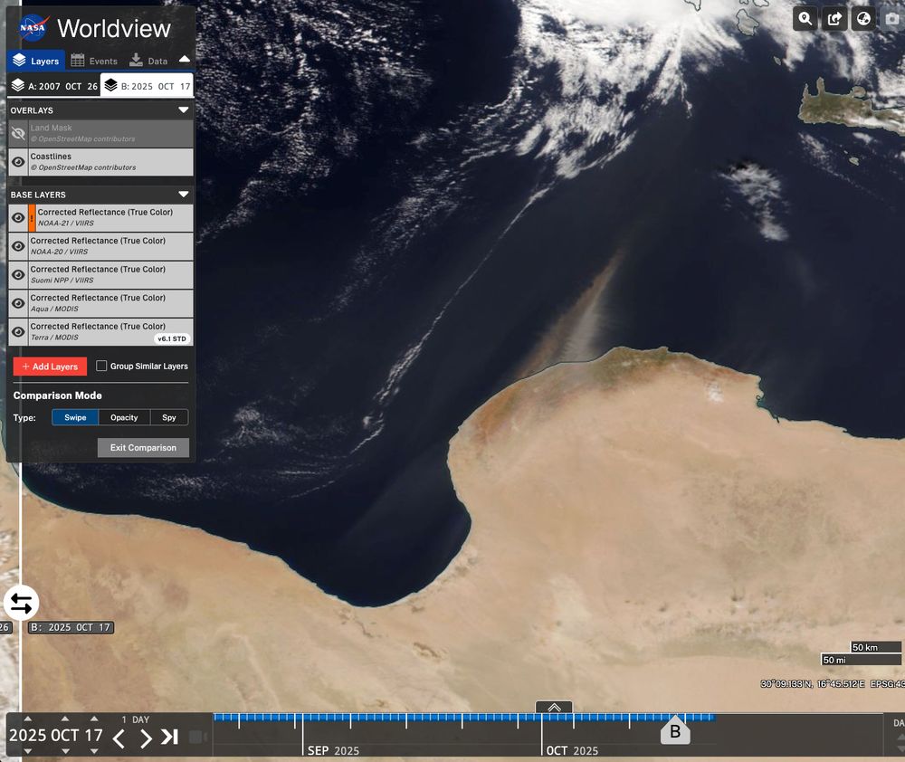Click the OCT 2025 timeline label
The width and height of the screenshot is (905, 762).
572,750
